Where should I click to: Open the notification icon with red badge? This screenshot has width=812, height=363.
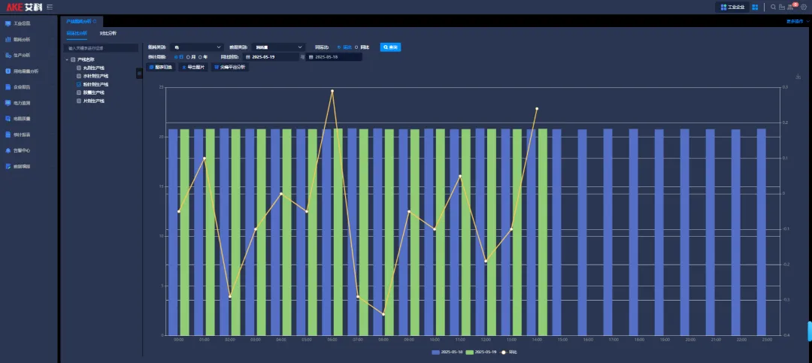[792, 7]
